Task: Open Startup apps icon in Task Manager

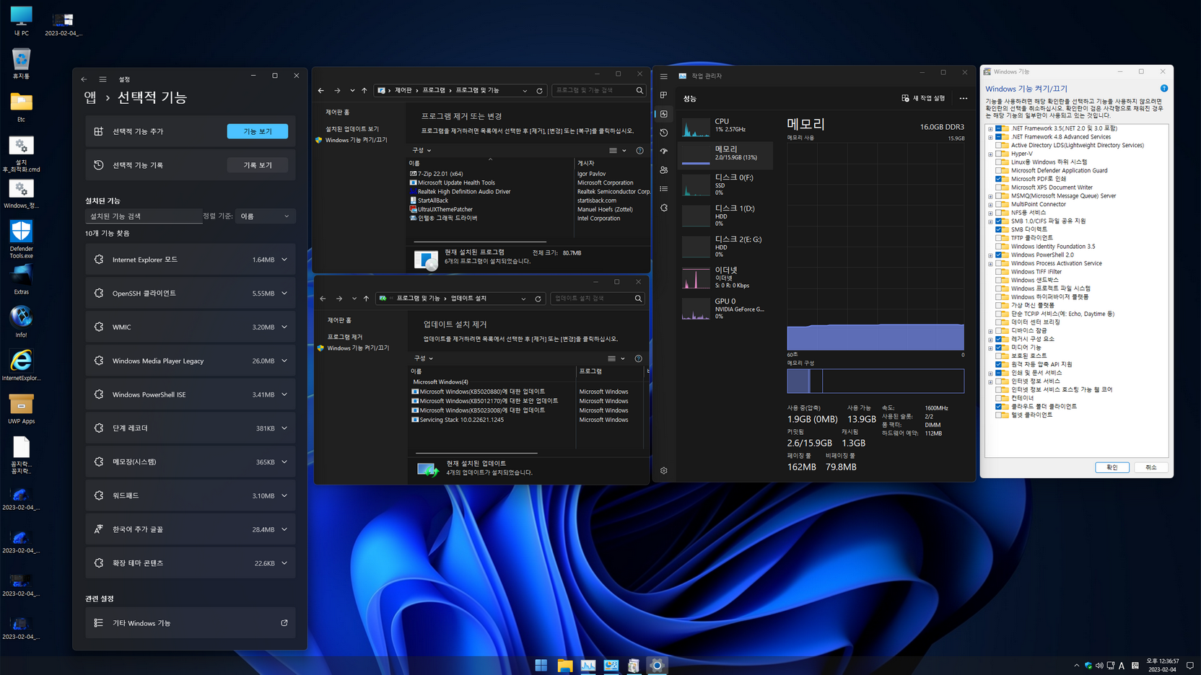Action: tap(664, 151)
